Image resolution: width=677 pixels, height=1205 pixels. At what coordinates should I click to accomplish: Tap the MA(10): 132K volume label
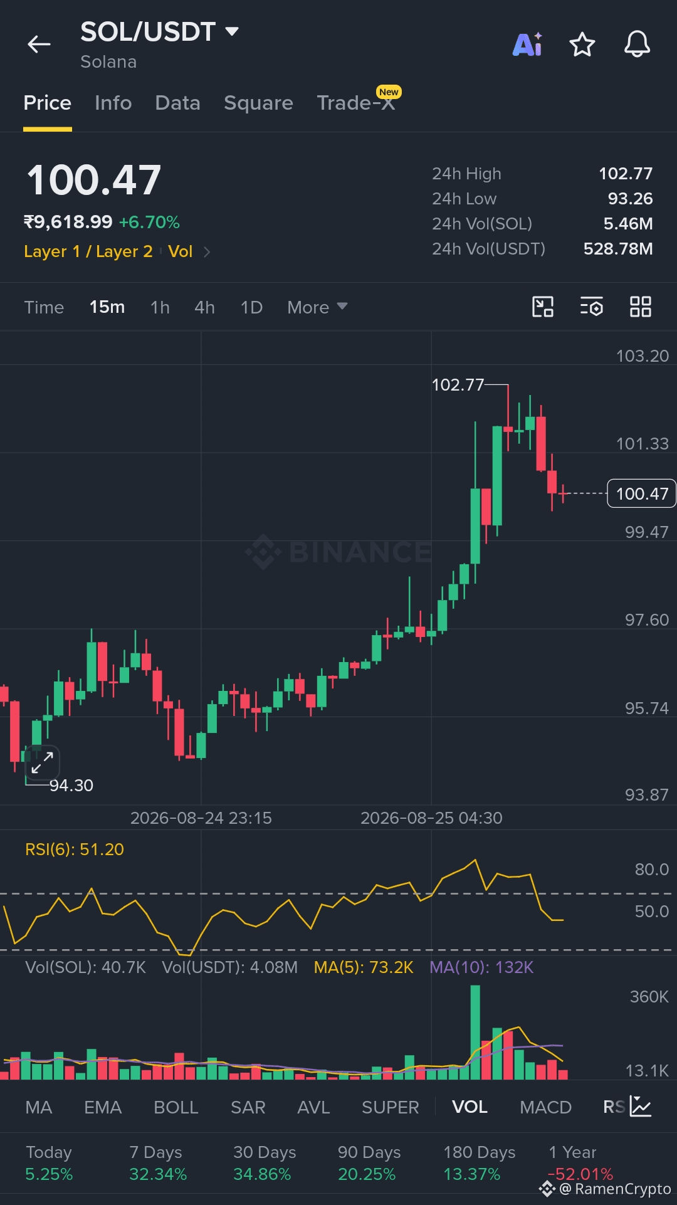[x=481, y=967]
